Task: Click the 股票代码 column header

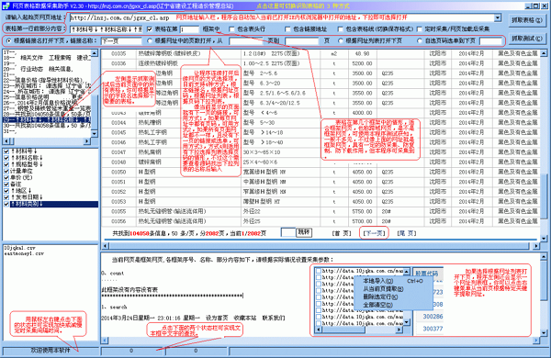Action: click(427, 273)
